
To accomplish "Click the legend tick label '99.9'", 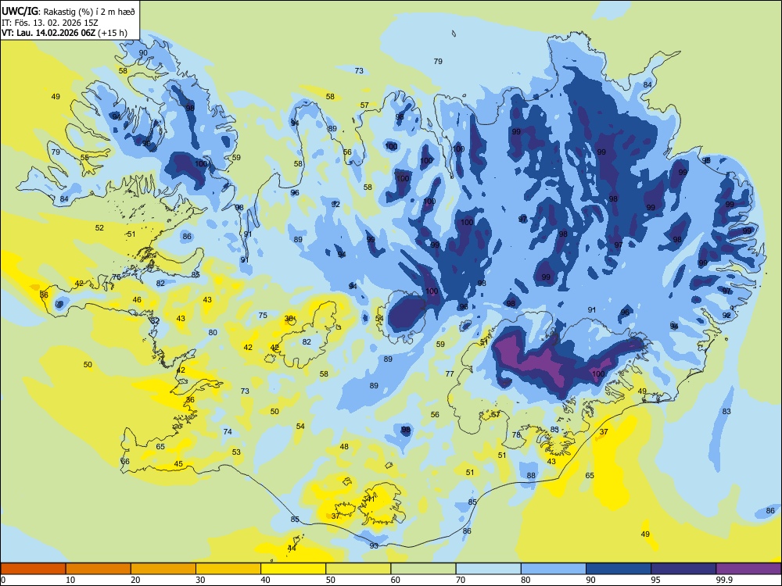I will 724,580.
